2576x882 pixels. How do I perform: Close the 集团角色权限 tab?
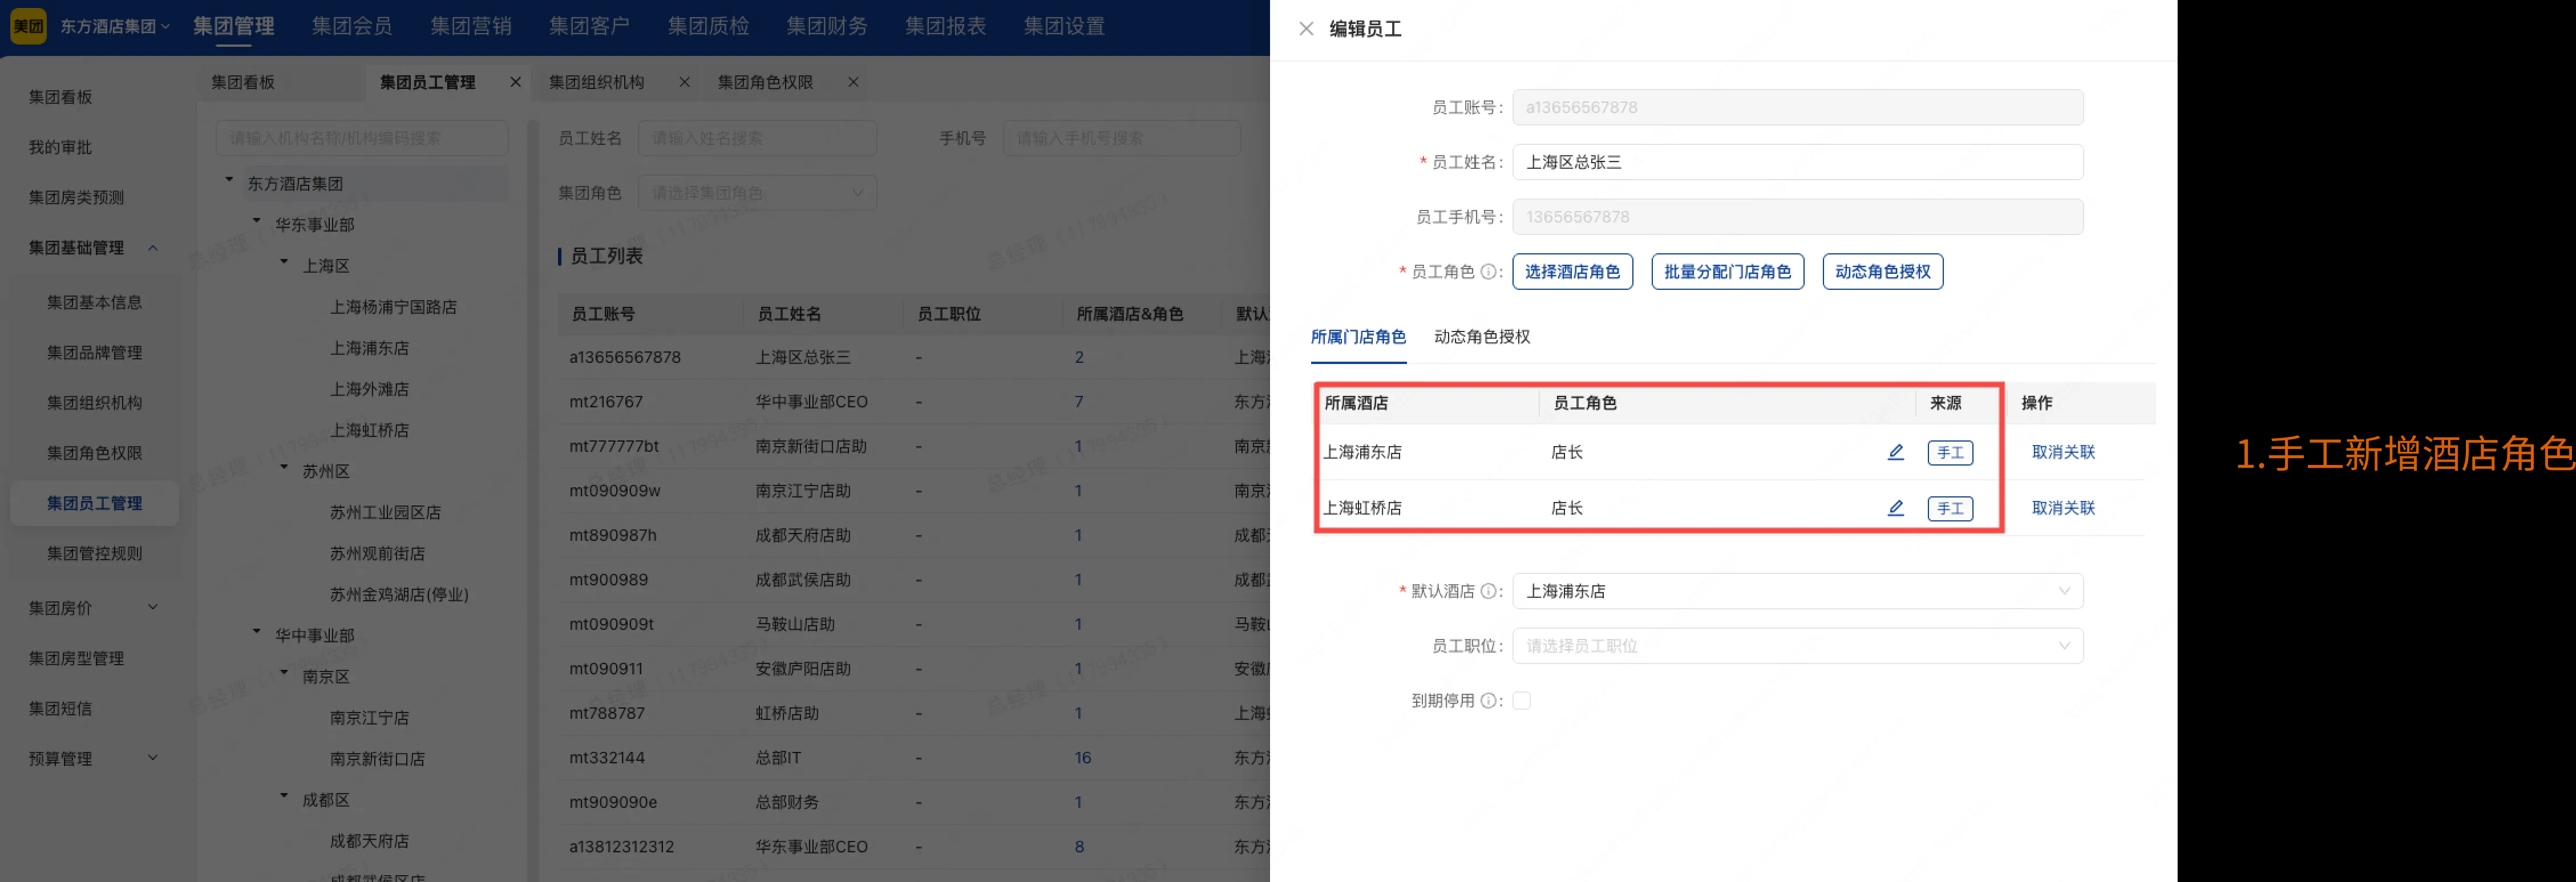(x=853, y=82)
